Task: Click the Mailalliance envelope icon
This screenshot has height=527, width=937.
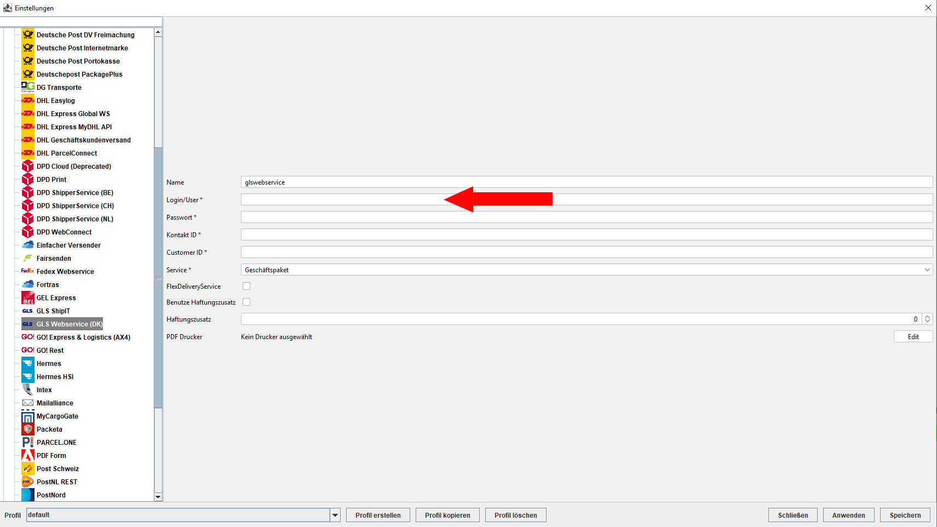Action: click(x=28, y=403)
